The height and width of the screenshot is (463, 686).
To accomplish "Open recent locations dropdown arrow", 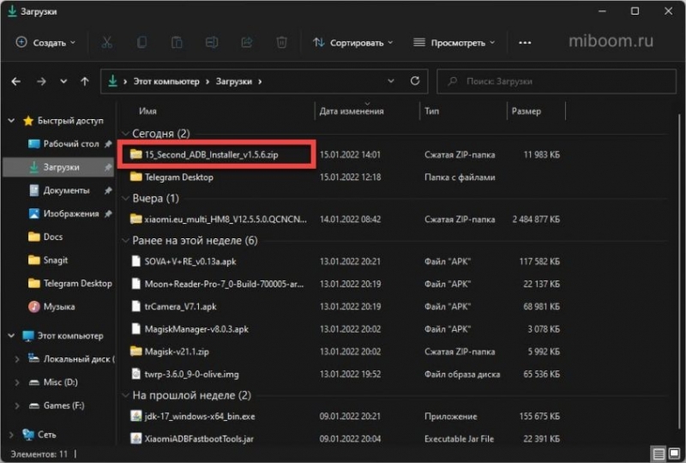I will 63,81.
